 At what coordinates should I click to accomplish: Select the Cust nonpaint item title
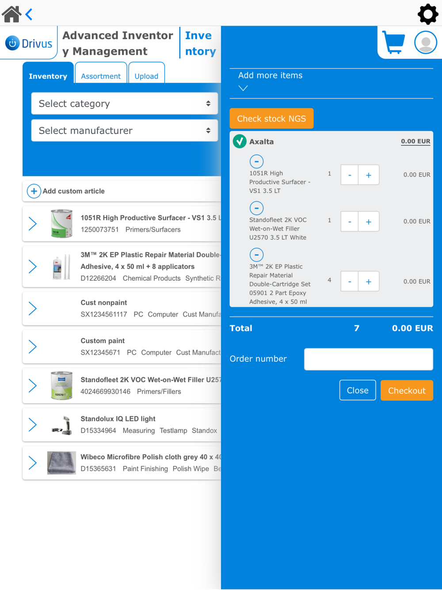[103, 303]
